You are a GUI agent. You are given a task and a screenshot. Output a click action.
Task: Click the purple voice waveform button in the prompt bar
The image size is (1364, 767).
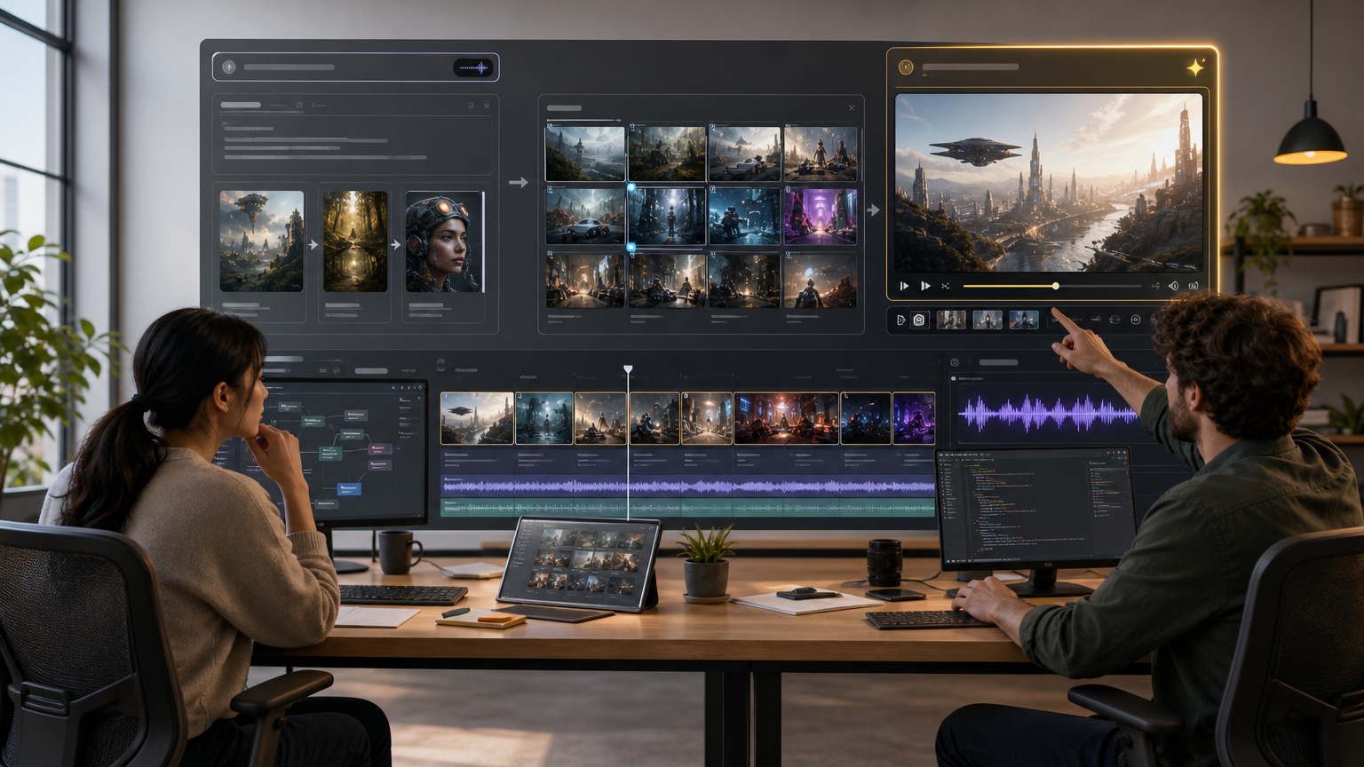click(473, 67)
